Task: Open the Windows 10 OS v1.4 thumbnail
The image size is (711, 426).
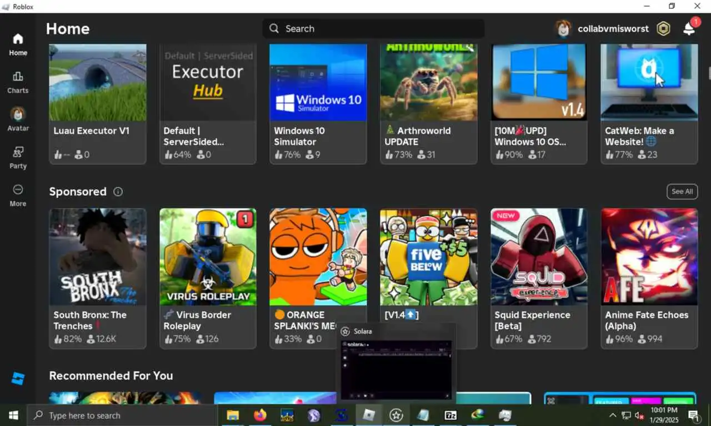Action: click(539, 82)
